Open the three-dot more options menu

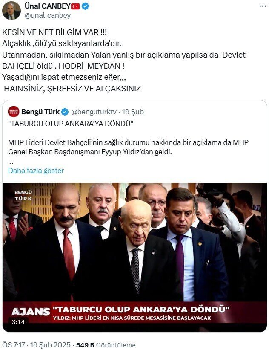[263, 6]
